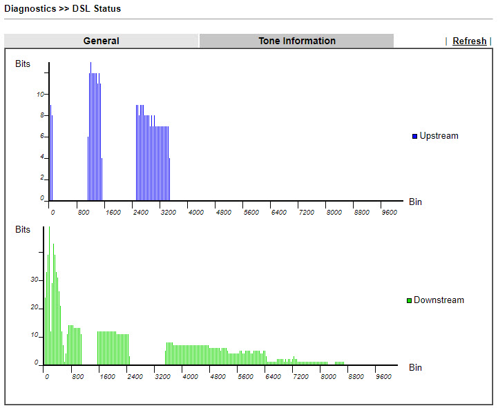The image size is (498, 408).
Task: Switch to the General tab
Action: (x=102, y=41)
